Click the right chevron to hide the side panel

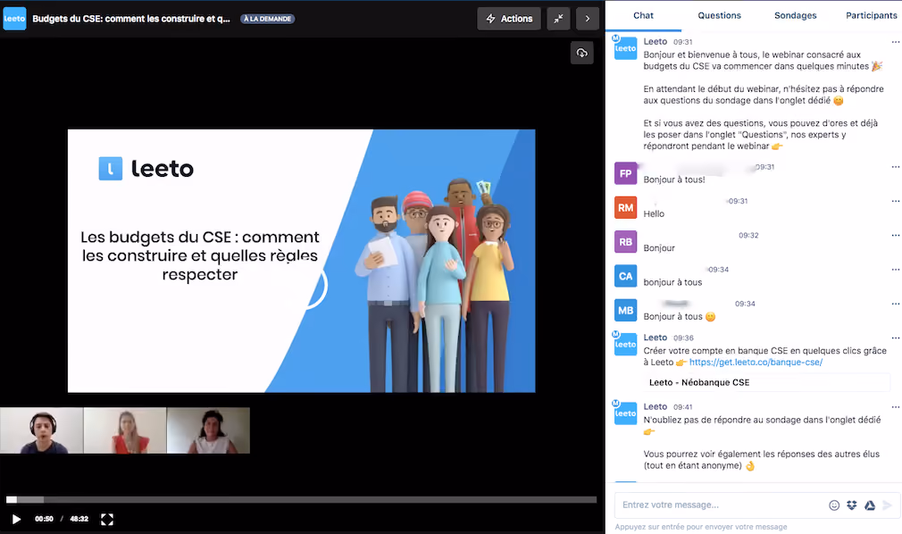coord(588,19)
